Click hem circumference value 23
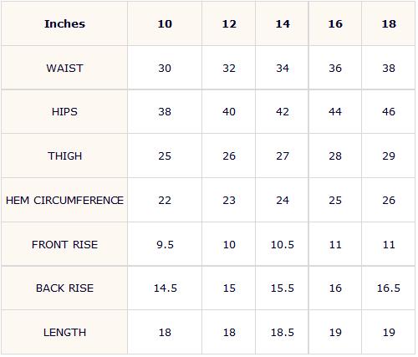 tap(229, 201)
